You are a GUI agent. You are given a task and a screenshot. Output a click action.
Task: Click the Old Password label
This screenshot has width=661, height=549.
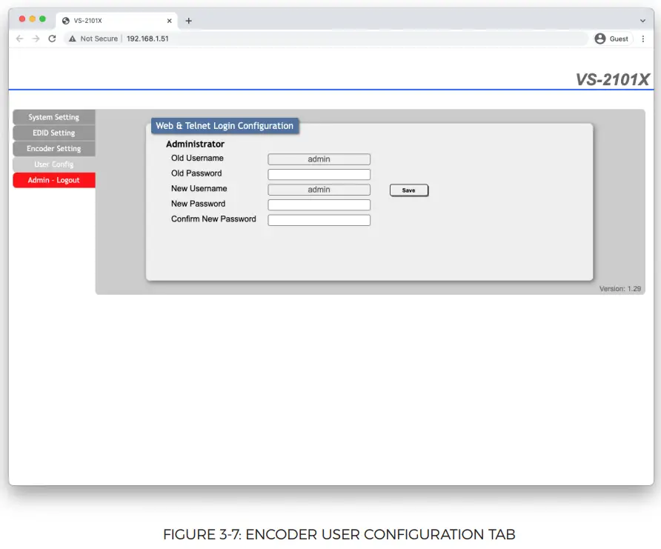pos(196,173)
